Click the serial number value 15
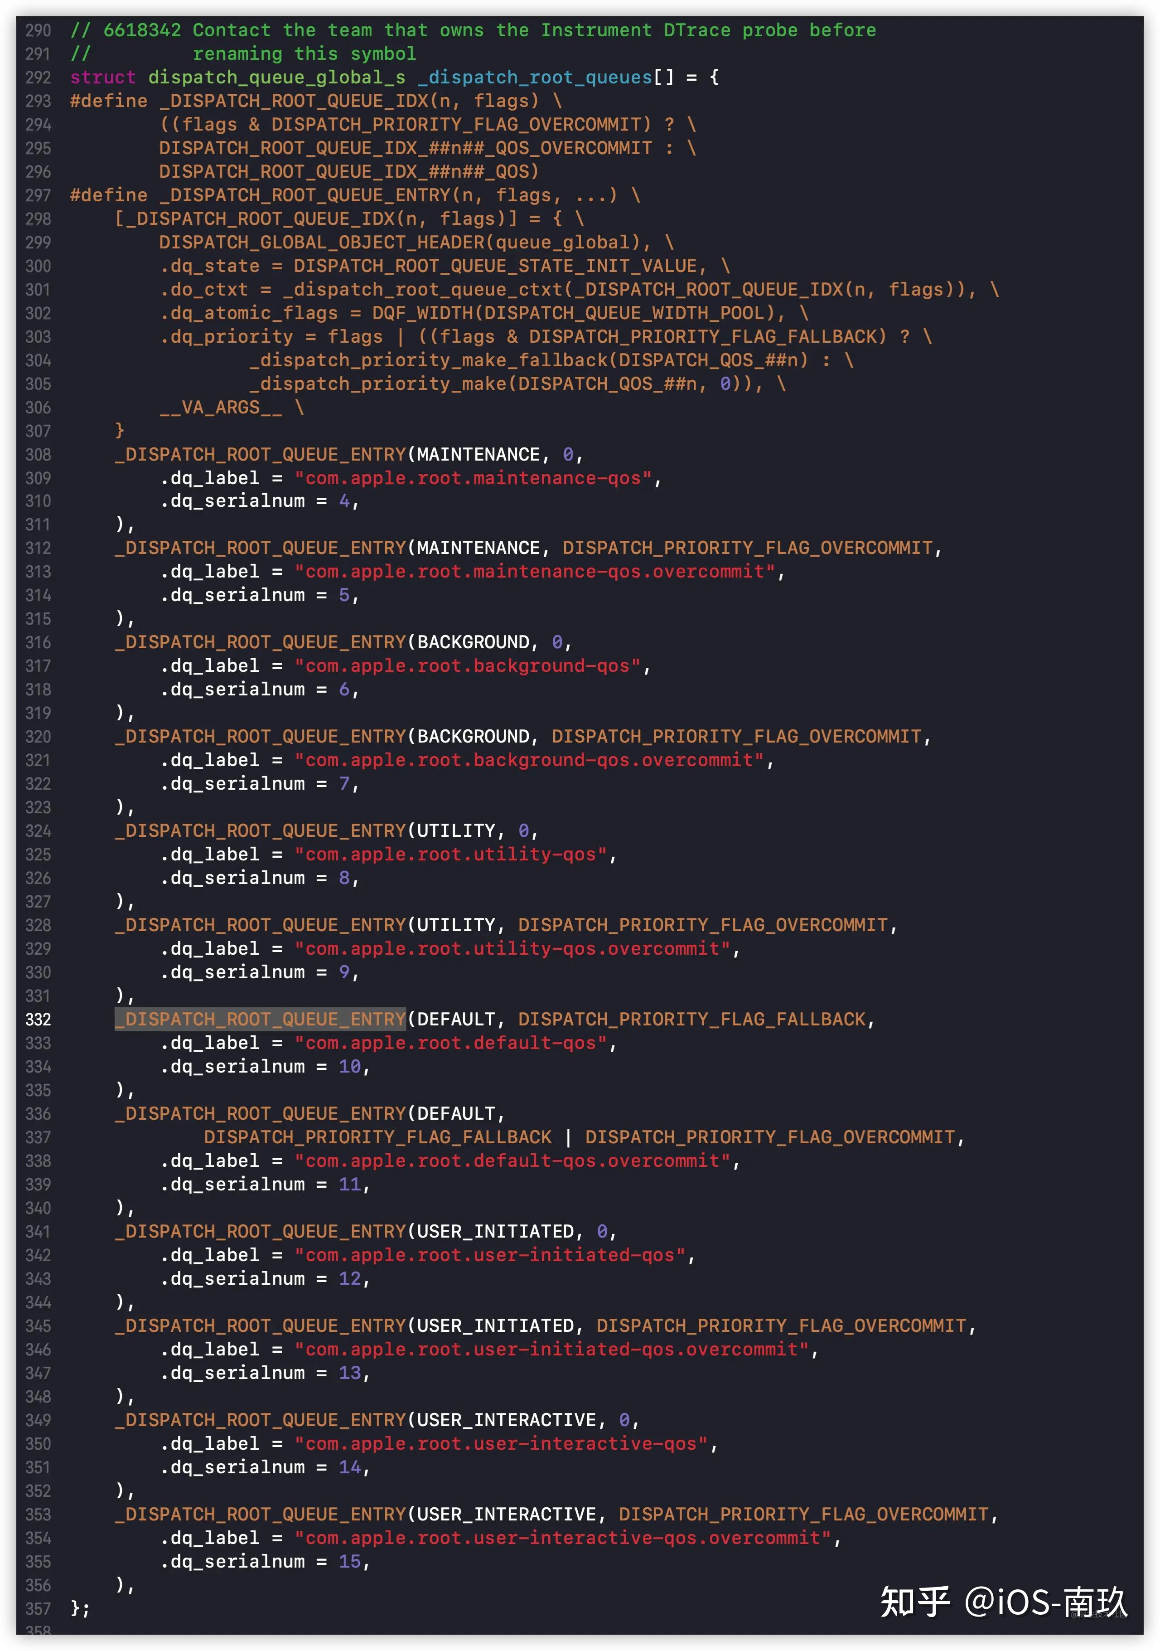This screenshot has width=1160, height=1651. click(x=349, y=1561)
